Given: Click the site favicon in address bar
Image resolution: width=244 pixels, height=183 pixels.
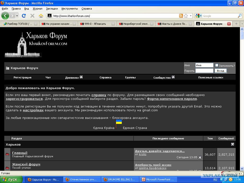Looking at the screenshot, I should tap(50, 16).
